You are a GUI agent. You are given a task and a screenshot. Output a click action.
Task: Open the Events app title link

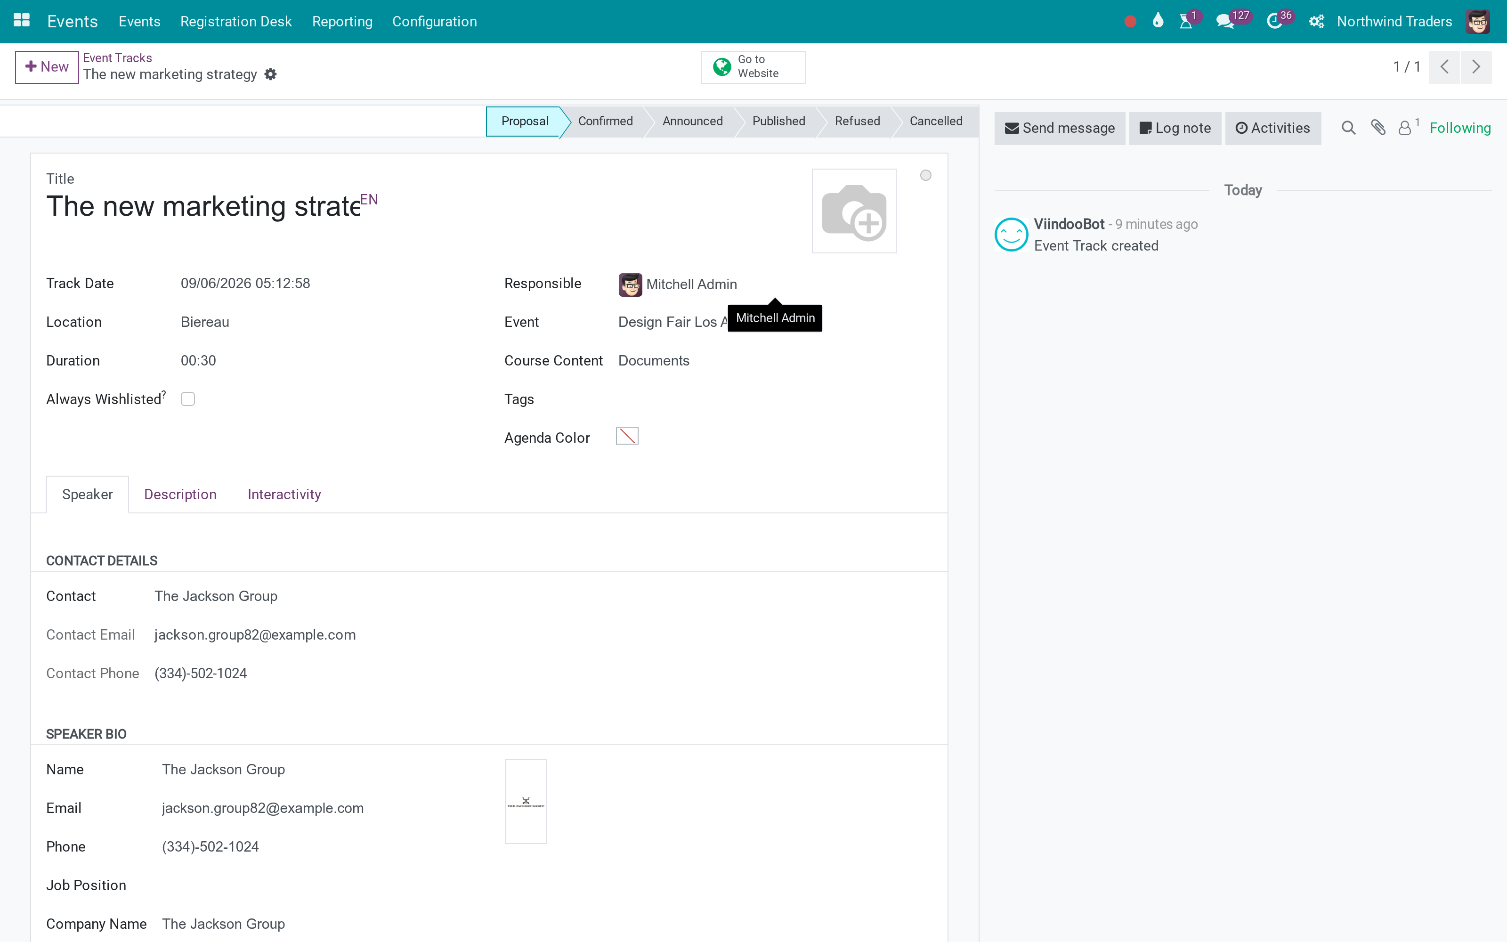coord(72,22)
